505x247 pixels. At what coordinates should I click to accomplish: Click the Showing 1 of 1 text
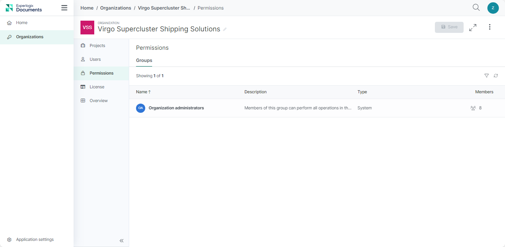[150, 76]
